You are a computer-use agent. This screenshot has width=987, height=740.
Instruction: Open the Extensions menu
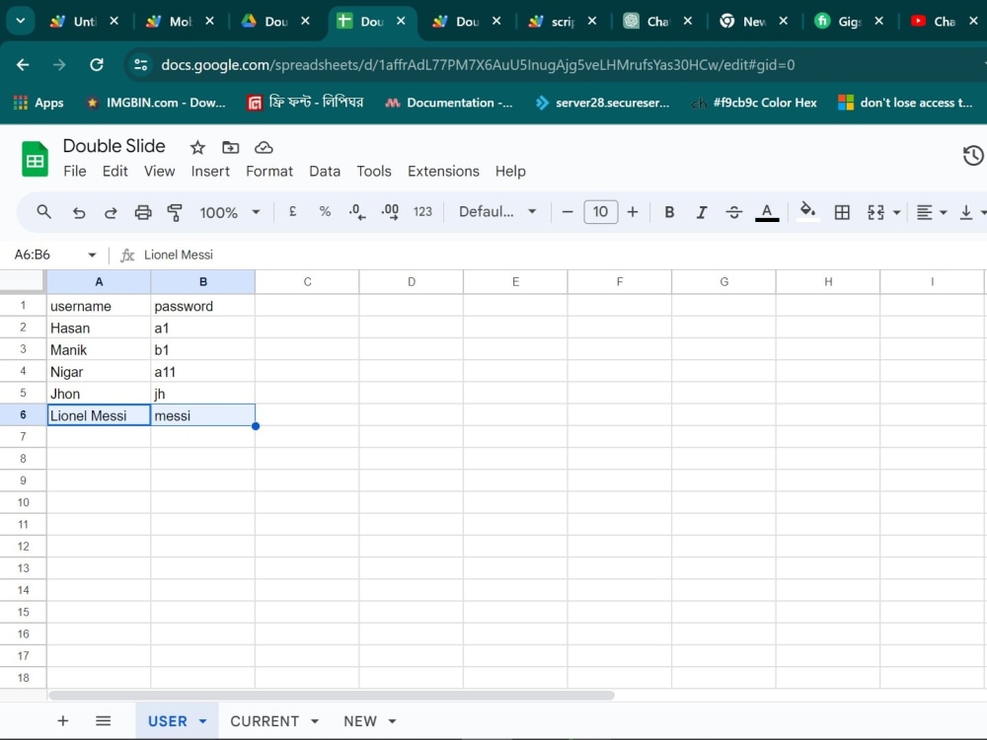443,171
